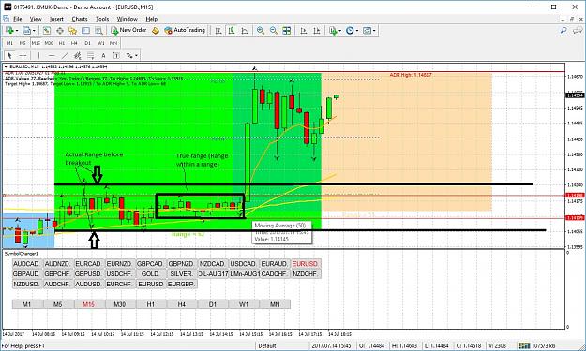Pick the horizontal line drawing tool

coord(52,55)
